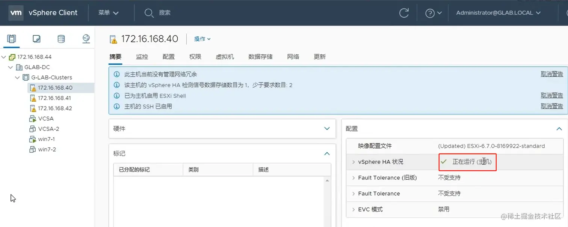Select the win7-1 virtual machine
The width and height of the screenshot is (568, 227).
pos(47,139)
